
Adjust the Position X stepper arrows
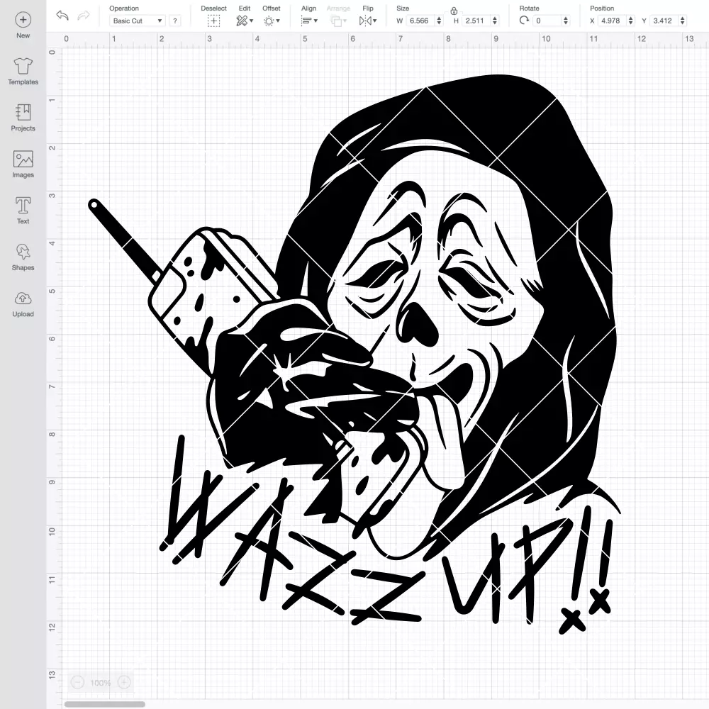pyautogui.click(x=631, y=21)
